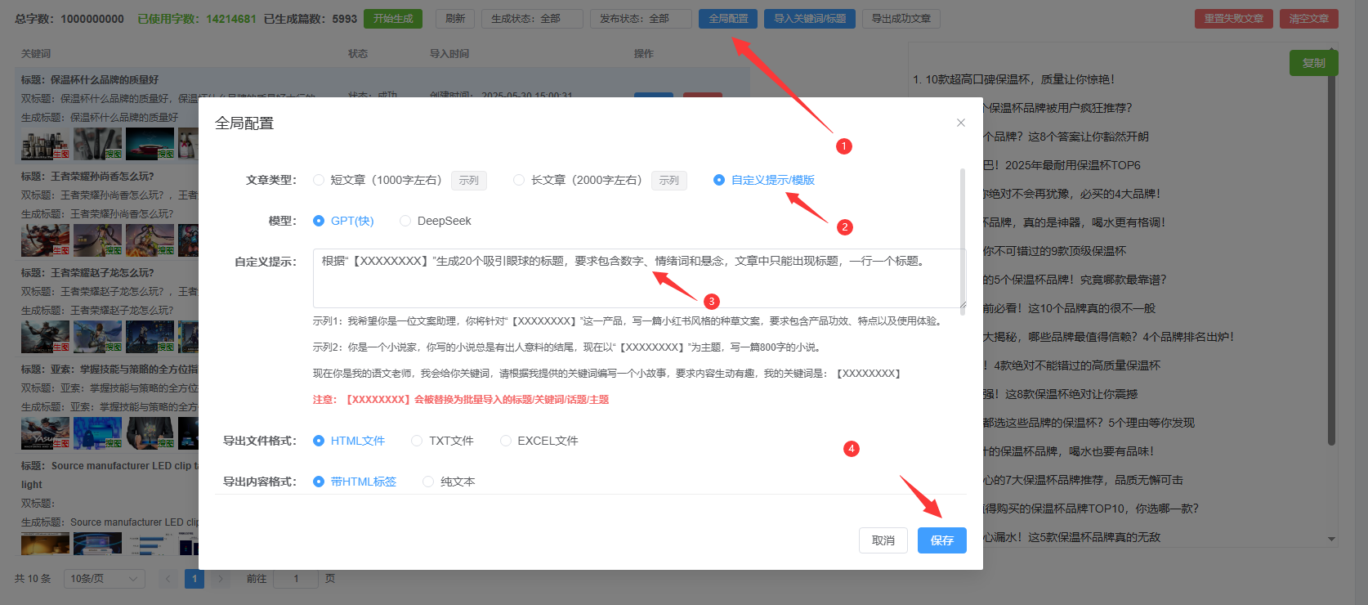Choose the GPT(快) model radio button
The image size is (1368, 605).
319,221
